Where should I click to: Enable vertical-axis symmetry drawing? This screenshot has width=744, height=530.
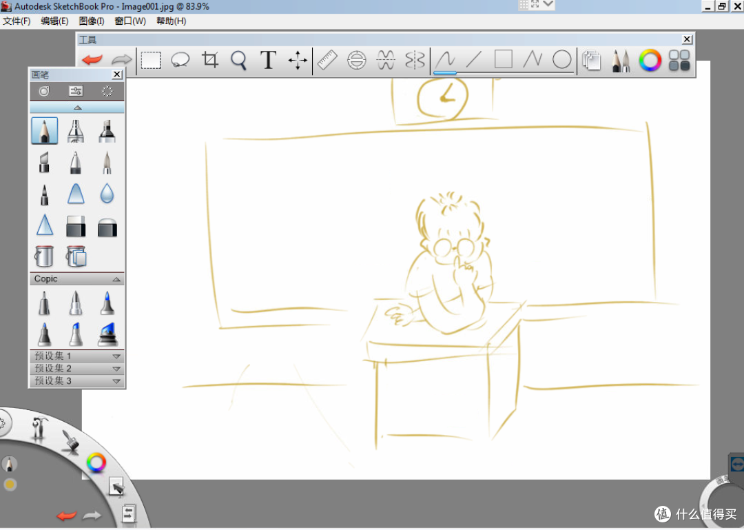[415, 61]
